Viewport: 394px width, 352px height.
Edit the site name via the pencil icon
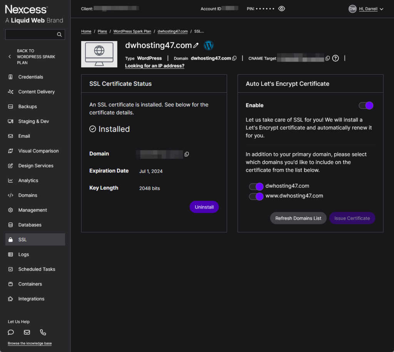pos(196,45)
